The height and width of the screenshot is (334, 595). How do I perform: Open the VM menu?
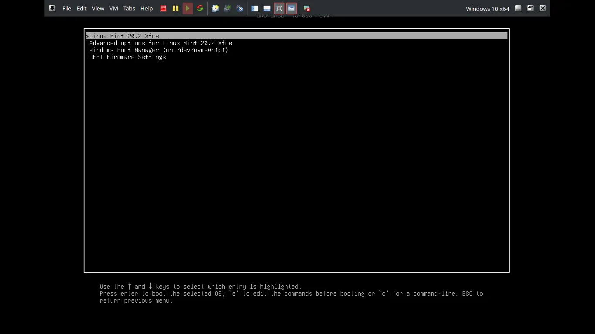pyautogui.click(x=114, y=8)
